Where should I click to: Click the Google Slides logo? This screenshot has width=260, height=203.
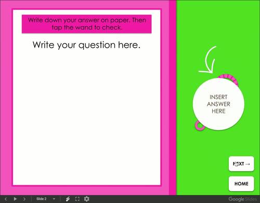(x=242, y=199)
